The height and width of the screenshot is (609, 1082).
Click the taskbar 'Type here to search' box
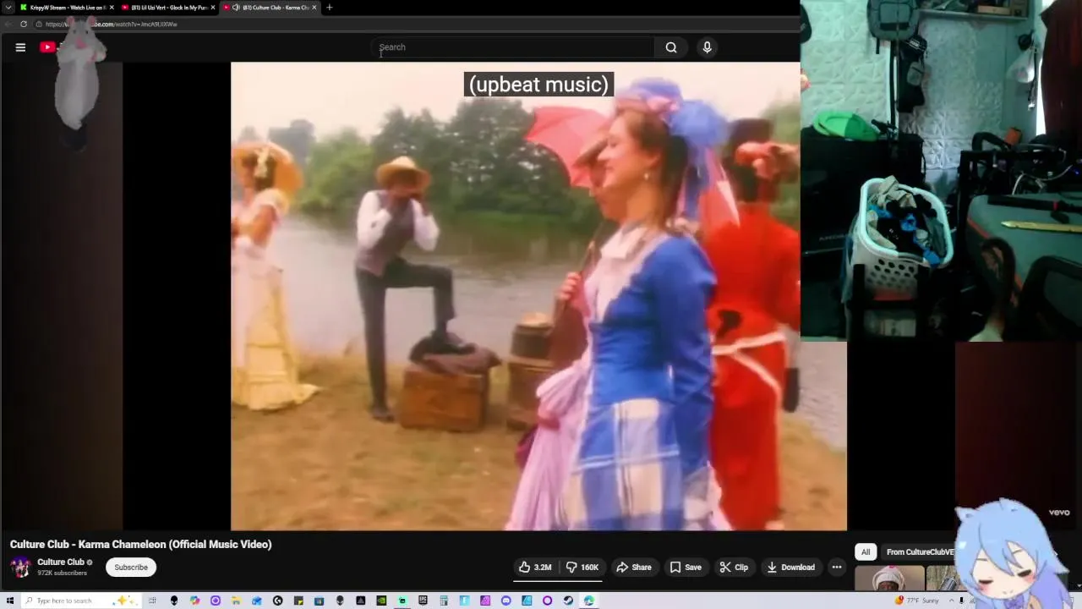(79, 601)
